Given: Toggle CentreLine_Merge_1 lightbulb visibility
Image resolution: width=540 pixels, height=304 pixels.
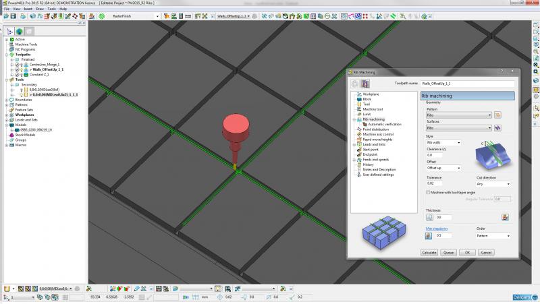Looking at the screenshot, I should pos(22,65).
